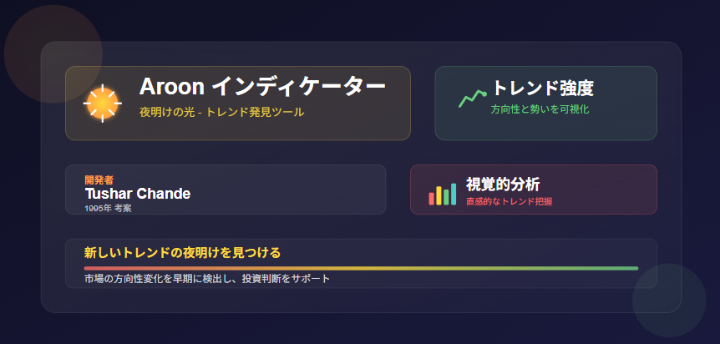This screenshot has width=720, height=344.
Task: Click the 方向性と勢いを可視化 green subtitle
Action: pyautogui.click(x=540, y=109)
